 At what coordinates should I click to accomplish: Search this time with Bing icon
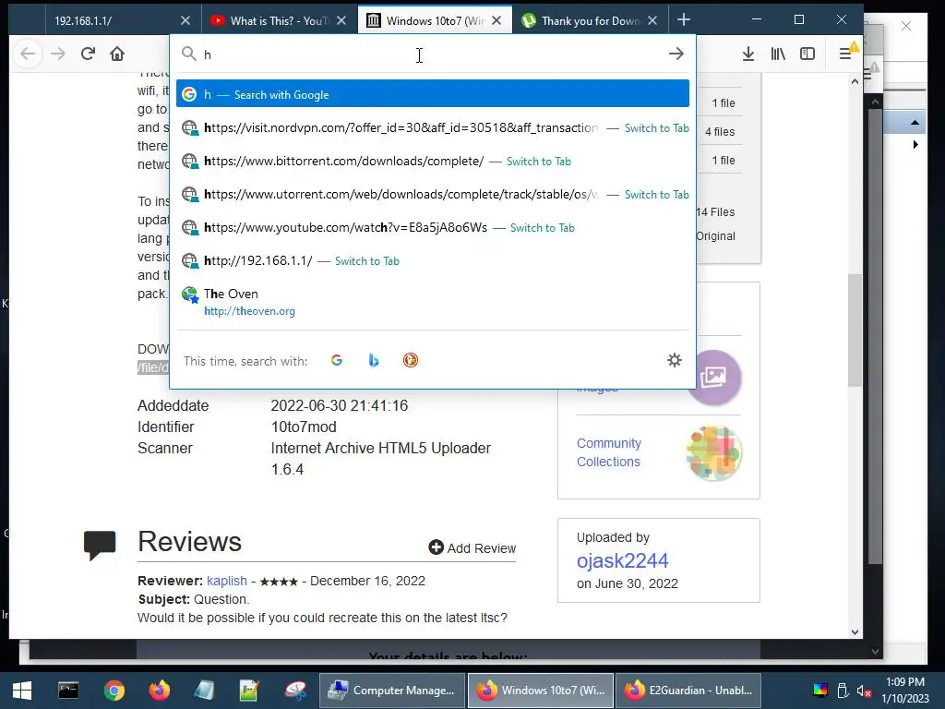click(374, 360)
